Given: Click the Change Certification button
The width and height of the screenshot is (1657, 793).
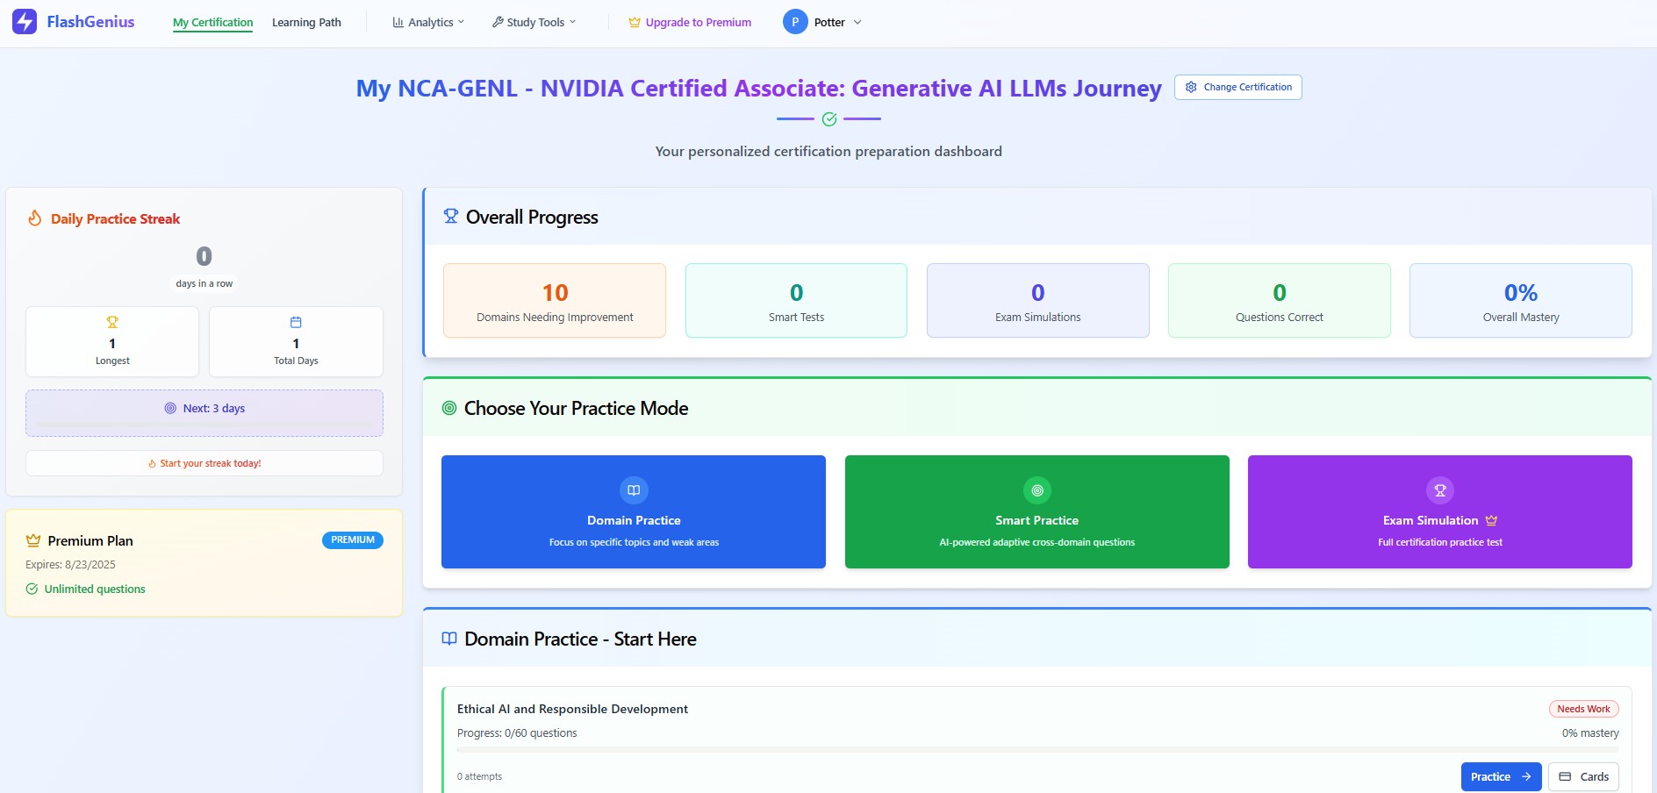Looking at the screenshot, I should (1237, 87).
